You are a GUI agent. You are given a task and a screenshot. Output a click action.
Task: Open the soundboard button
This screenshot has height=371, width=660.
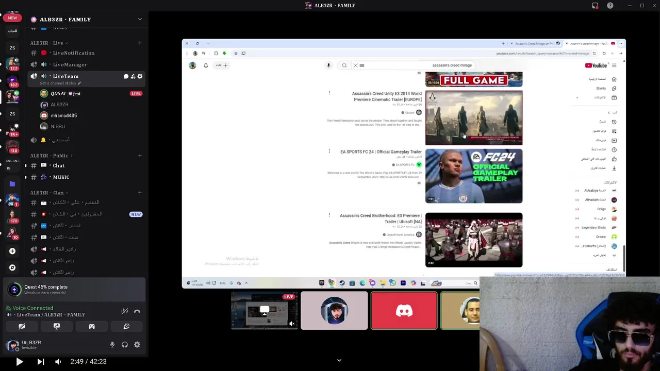[126, 326]
